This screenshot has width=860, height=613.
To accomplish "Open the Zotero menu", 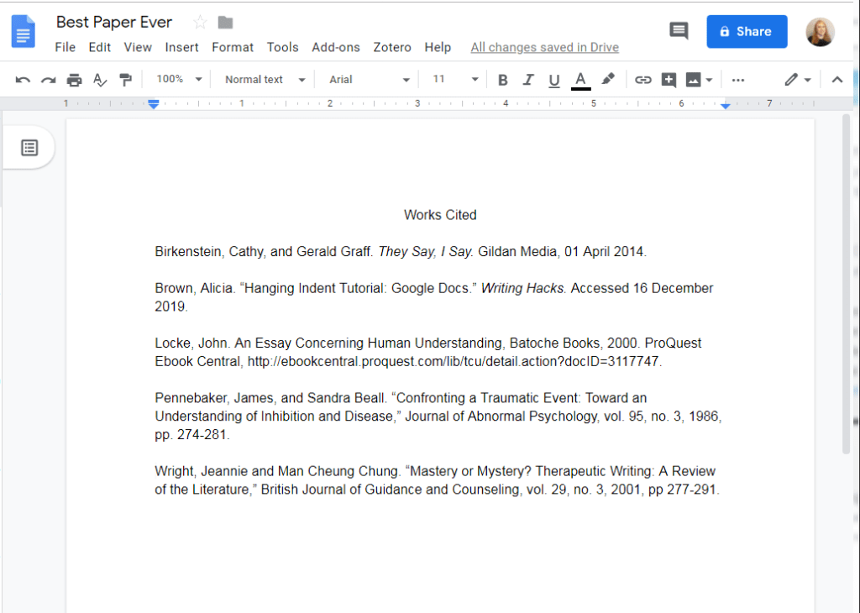I will click(392, 47).
